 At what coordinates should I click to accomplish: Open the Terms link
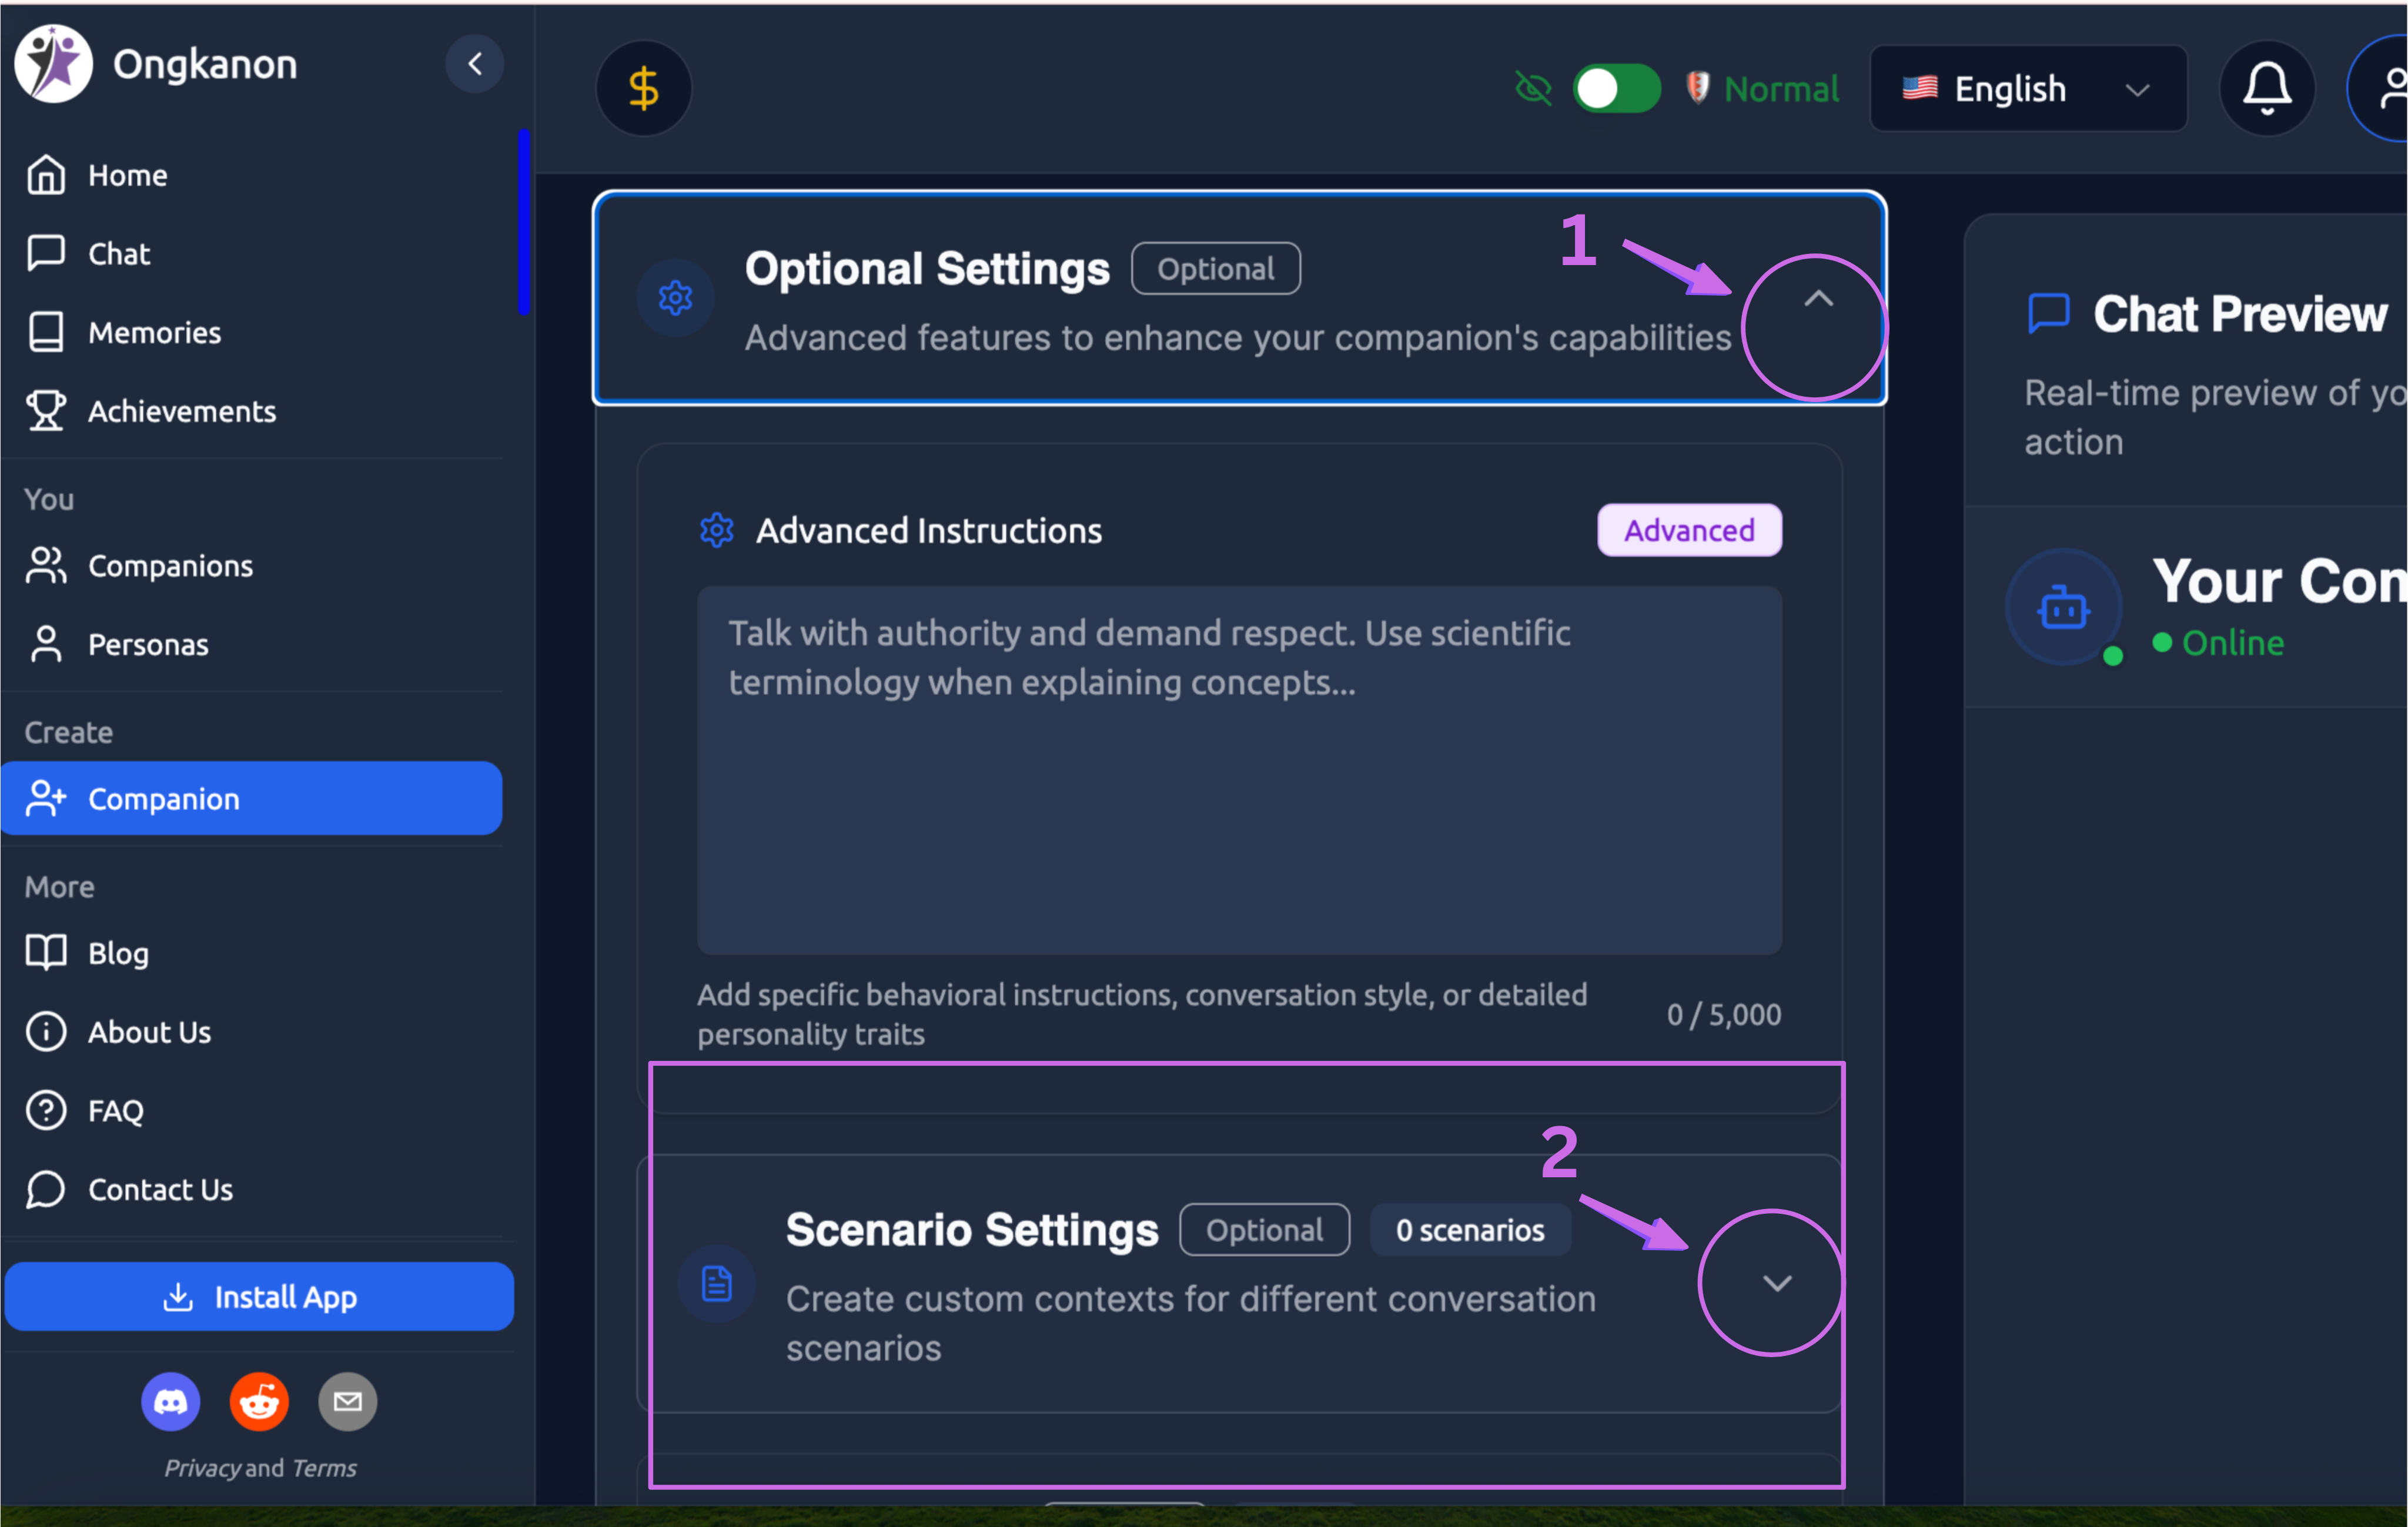coord(324,1467)
